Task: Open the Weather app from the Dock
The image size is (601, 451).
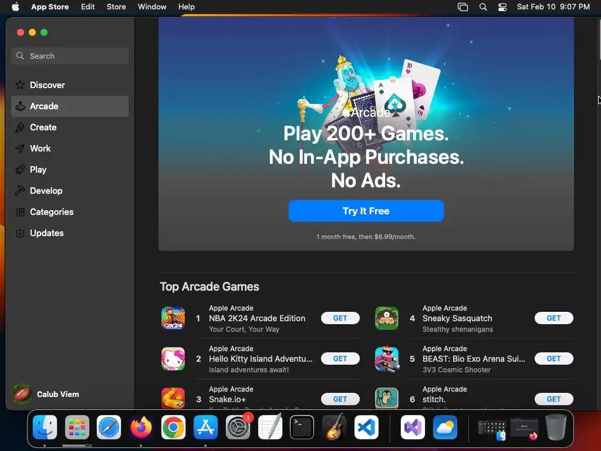Action: pyautogui.click(x=445, y=427)
